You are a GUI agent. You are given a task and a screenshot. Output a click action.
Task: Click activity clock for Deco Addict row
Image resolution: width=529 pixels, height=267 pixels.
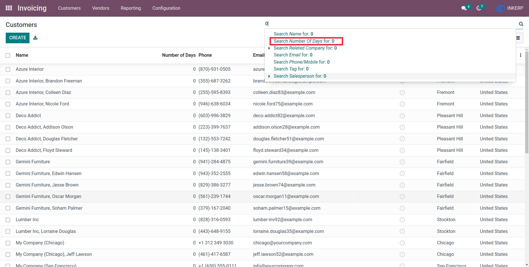tap(402, 116)
